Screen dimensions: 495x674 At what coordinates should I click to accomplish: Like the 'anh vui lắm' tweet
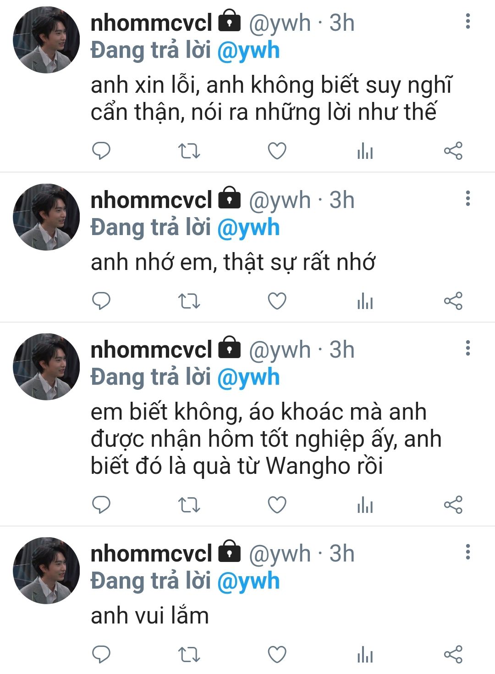[x=277, y=654]
